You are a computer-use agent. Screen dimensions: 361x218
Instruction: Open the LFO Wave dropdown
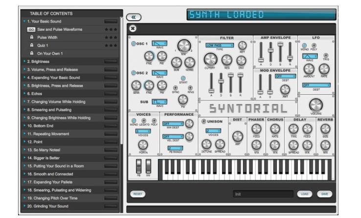[310, 56]
